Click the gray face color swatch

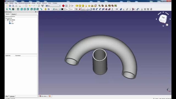pyautogui.click(x=64, y=9)
